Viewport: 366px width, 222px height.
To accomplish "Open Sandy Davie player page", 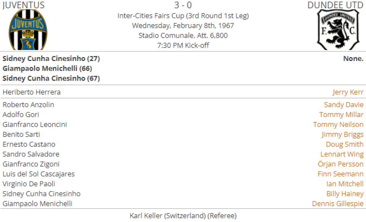I will coord(343,105).
